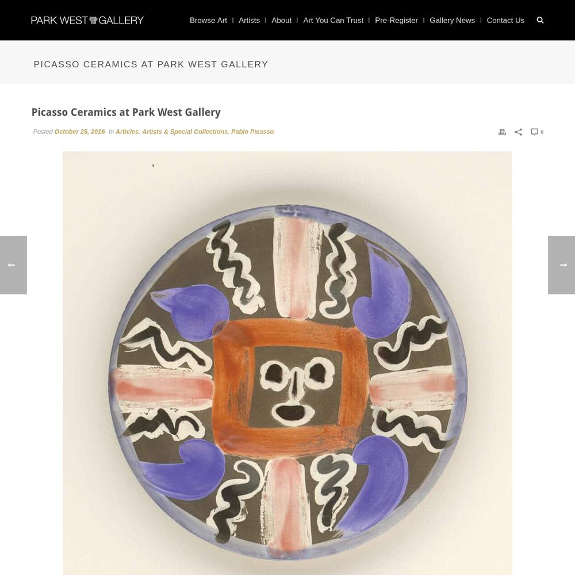This screenshot has height=575, width=575.
Task: Click the October 25, 2016 date link
Action: click(79, 132)
